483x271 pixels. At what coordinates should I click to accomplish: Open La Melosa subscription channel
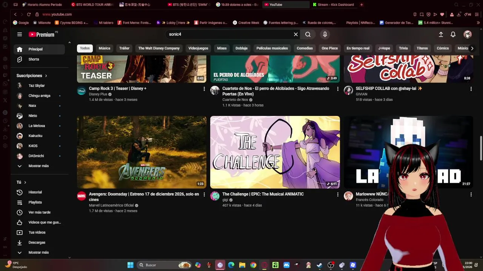click(39, 126)
